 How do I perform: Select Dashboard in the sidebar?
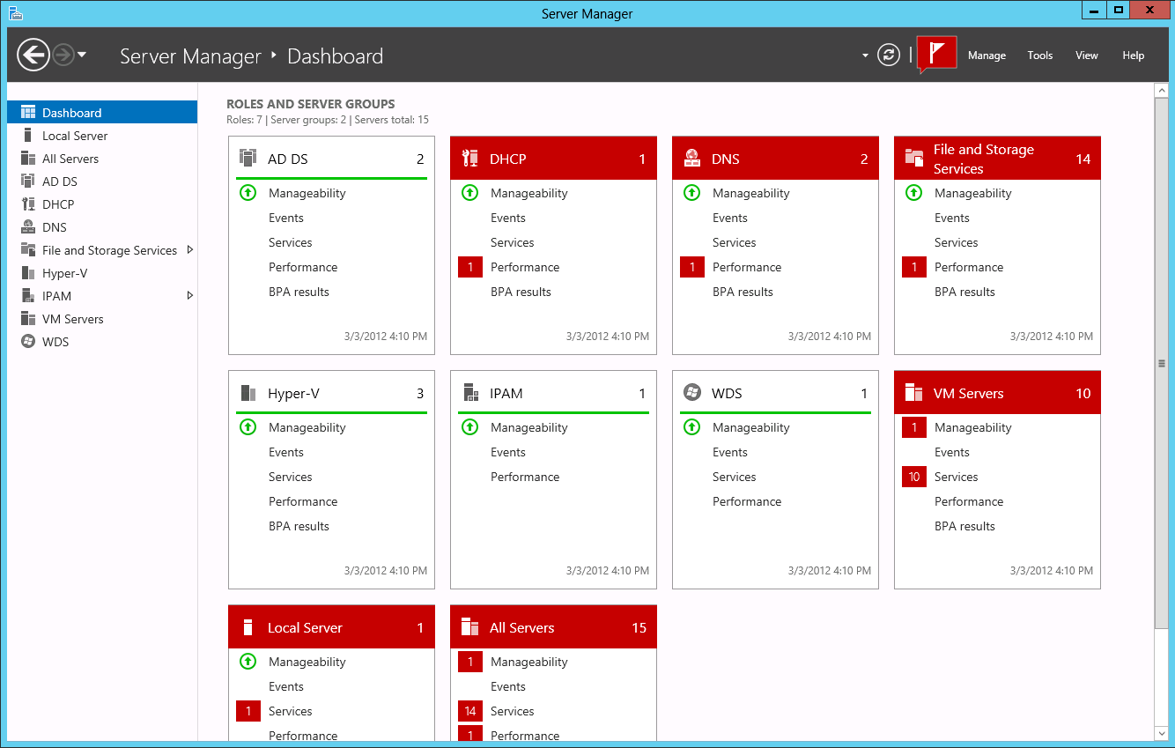point(102,112)
